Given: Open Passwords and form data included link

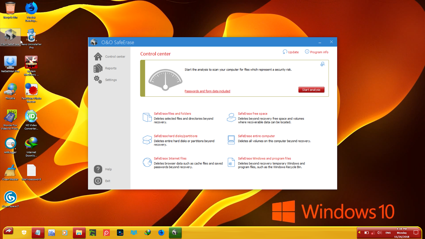Looking at the screenshot, I should 207,91.
